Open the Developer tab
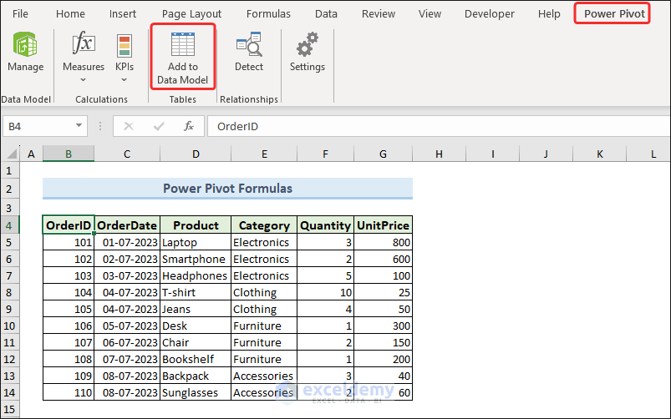This screenshot has height=419, width=671. [x=490, y=14]
